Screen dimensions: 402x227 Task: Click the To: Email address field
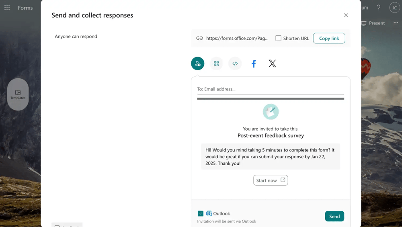coord(271,89)
